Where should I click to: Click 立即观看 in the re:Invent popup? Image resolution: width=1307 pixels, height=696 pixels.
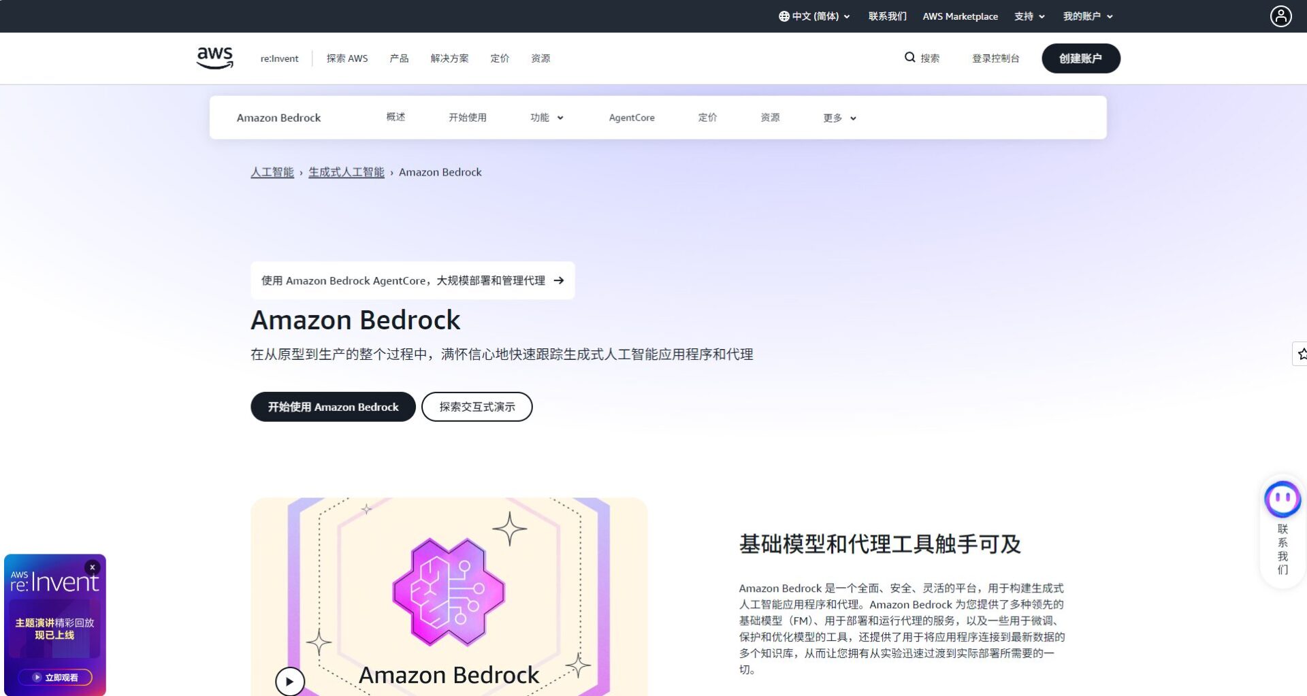point(55,677)
